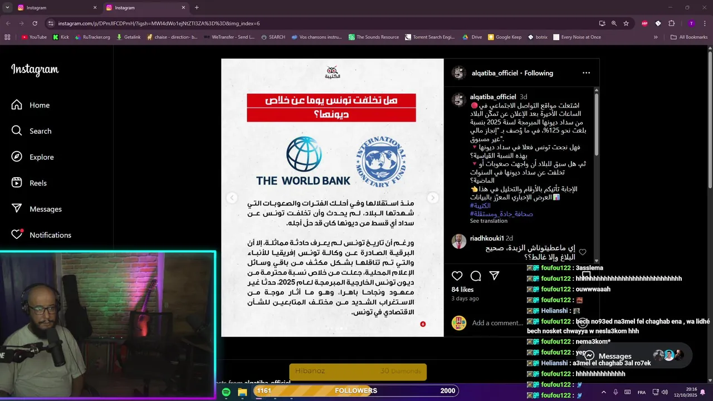The height and width of the screenshot is (401, 713).
Task: Like the post with the heart icon
Action: coord(457,276)
